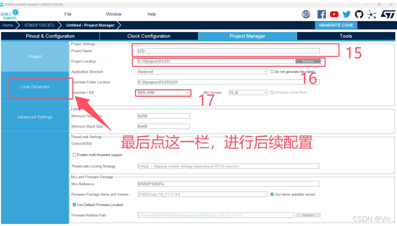Switch to Pinout & Configuration tab
The width and height of the screenshot is (397, 226).
coord(50,36)
